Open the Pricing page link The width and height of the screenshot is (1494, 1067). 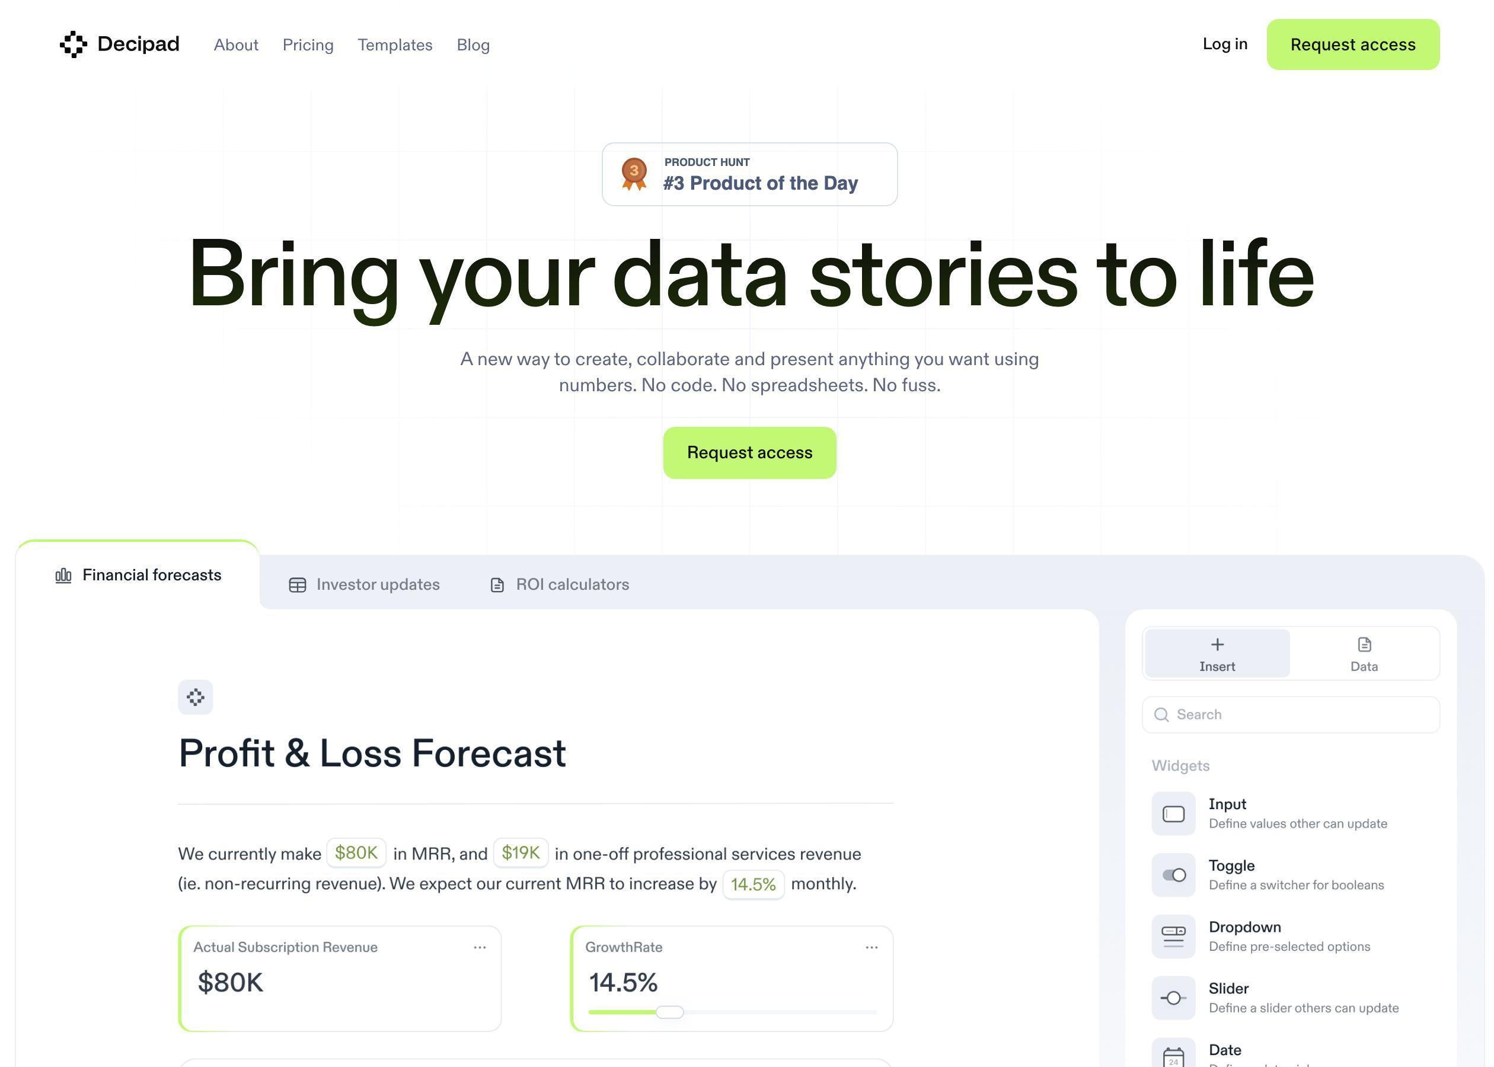pos(307,44)
